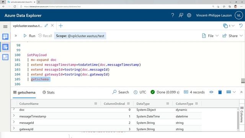The height and width of the screenshot is (138, 245).
Task: Open the tab count dropdown chevron
Action: 233,26
